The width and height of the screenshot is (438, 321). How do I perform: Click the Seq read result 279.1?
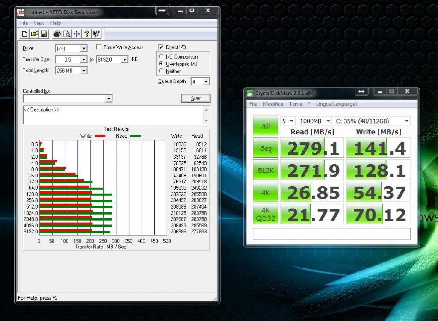pos(312,147)
